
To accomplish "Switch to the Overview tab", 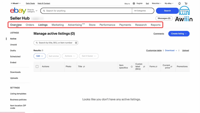I will click(16, 25).
